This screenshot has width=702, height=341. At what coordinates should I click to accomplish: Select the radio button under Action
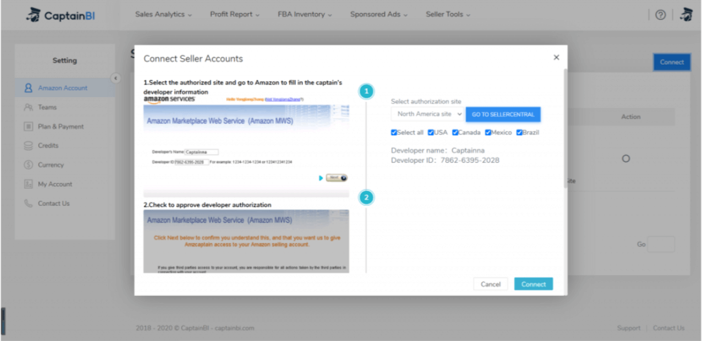pos(626,159)
